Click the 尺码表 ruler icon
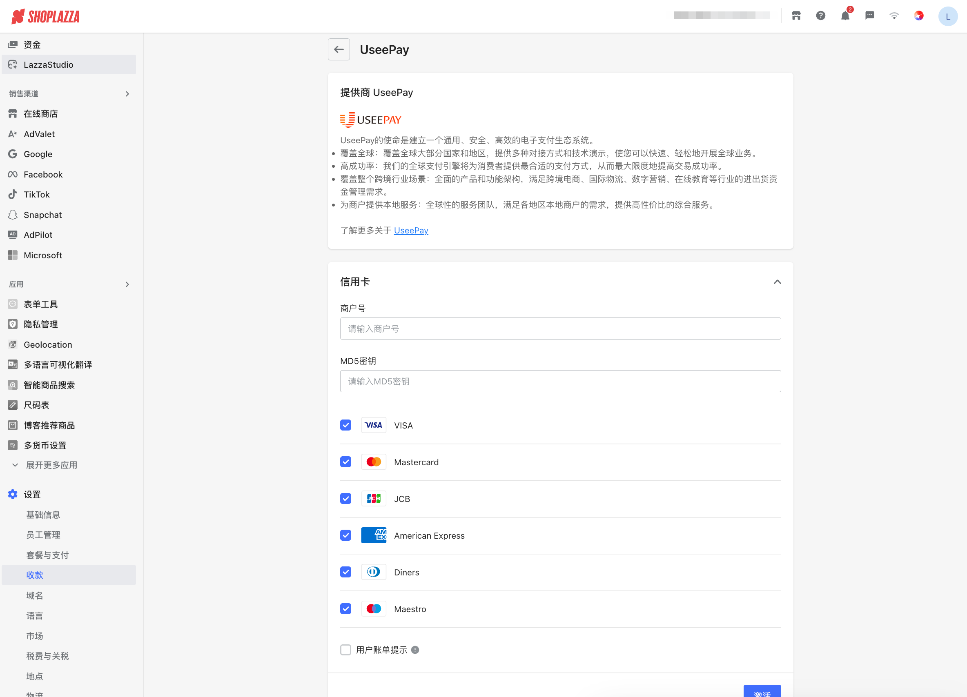 pos(13,405)
